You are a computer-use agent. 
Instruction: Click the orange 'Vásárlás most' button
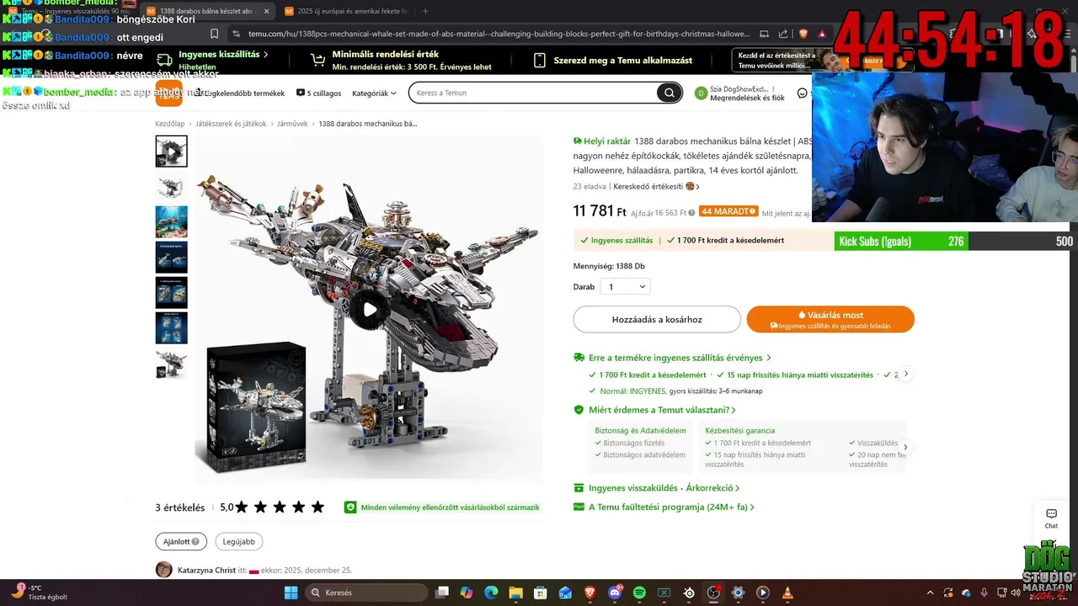830,320
